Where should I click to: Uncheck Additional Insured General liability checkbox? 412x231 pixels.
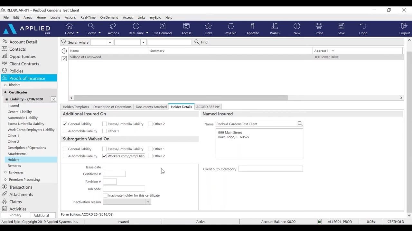pos(65,124)
